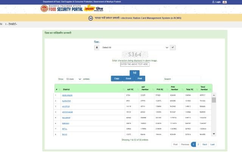Open the Barwani district link
Screen dimensions: 242x152
pyautogui.click(x=66, y=123)
